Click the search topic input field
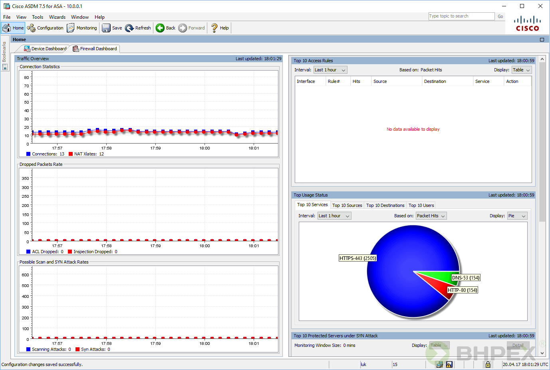The width and height of the screenshot is (550, 370). point(461,16)
